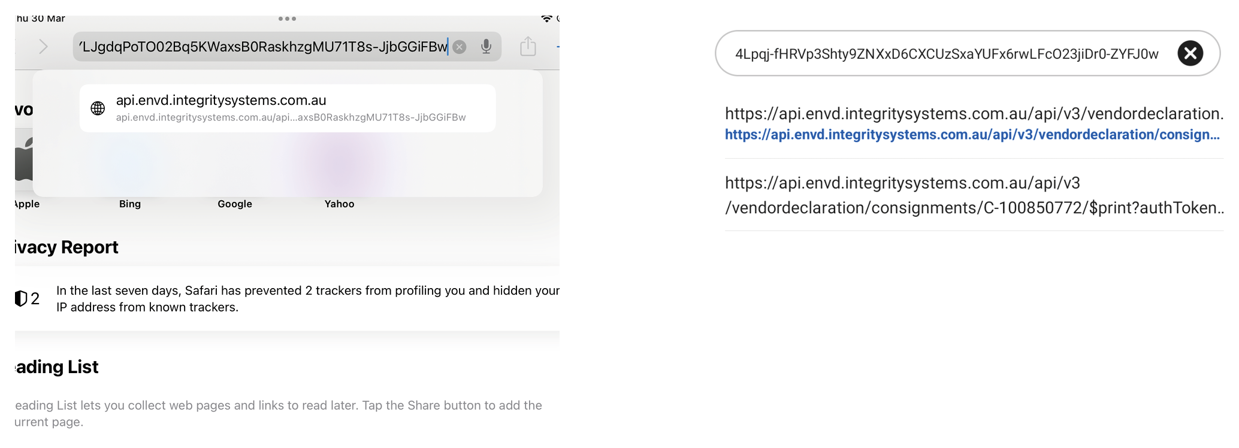Screen dimensions: 1239x448
Task: Tap the Wi-Fi status icon
Action: click(546, 19)
